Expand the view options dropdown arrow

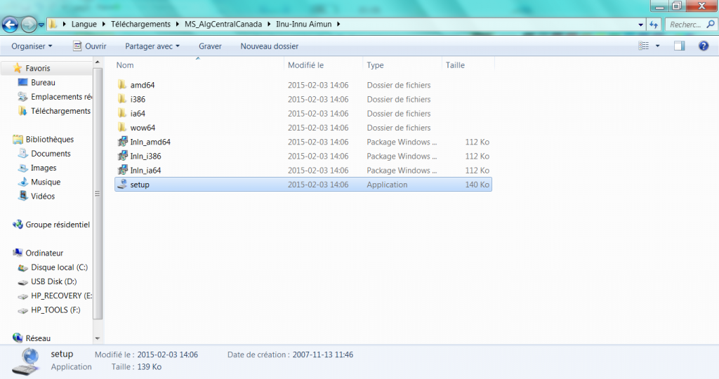point(658,46)
